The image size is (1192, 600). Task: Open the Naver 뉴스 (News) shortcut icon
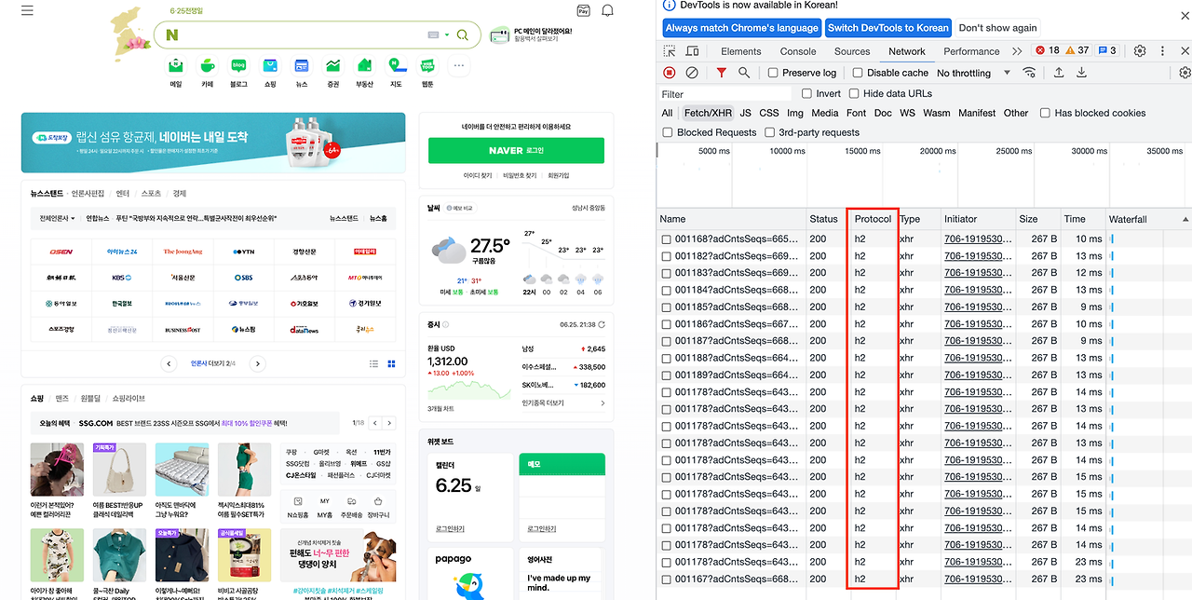(x=301, y=65)
